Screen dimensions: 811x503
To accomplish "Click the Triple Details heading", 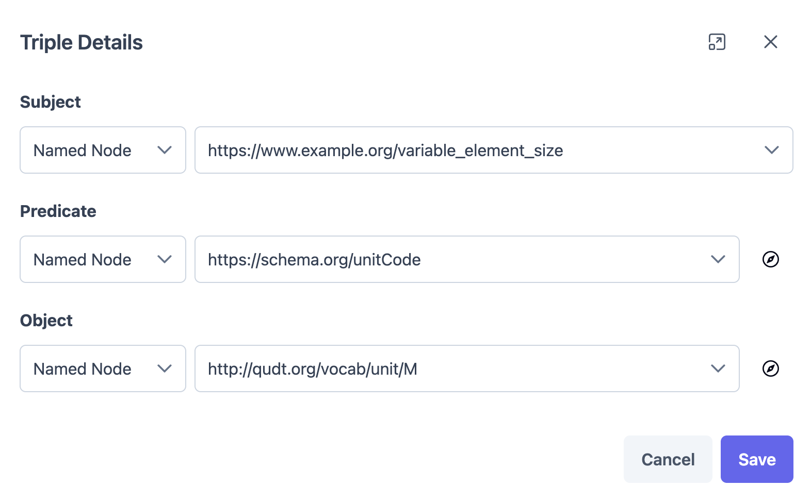I will click(81, 42).
